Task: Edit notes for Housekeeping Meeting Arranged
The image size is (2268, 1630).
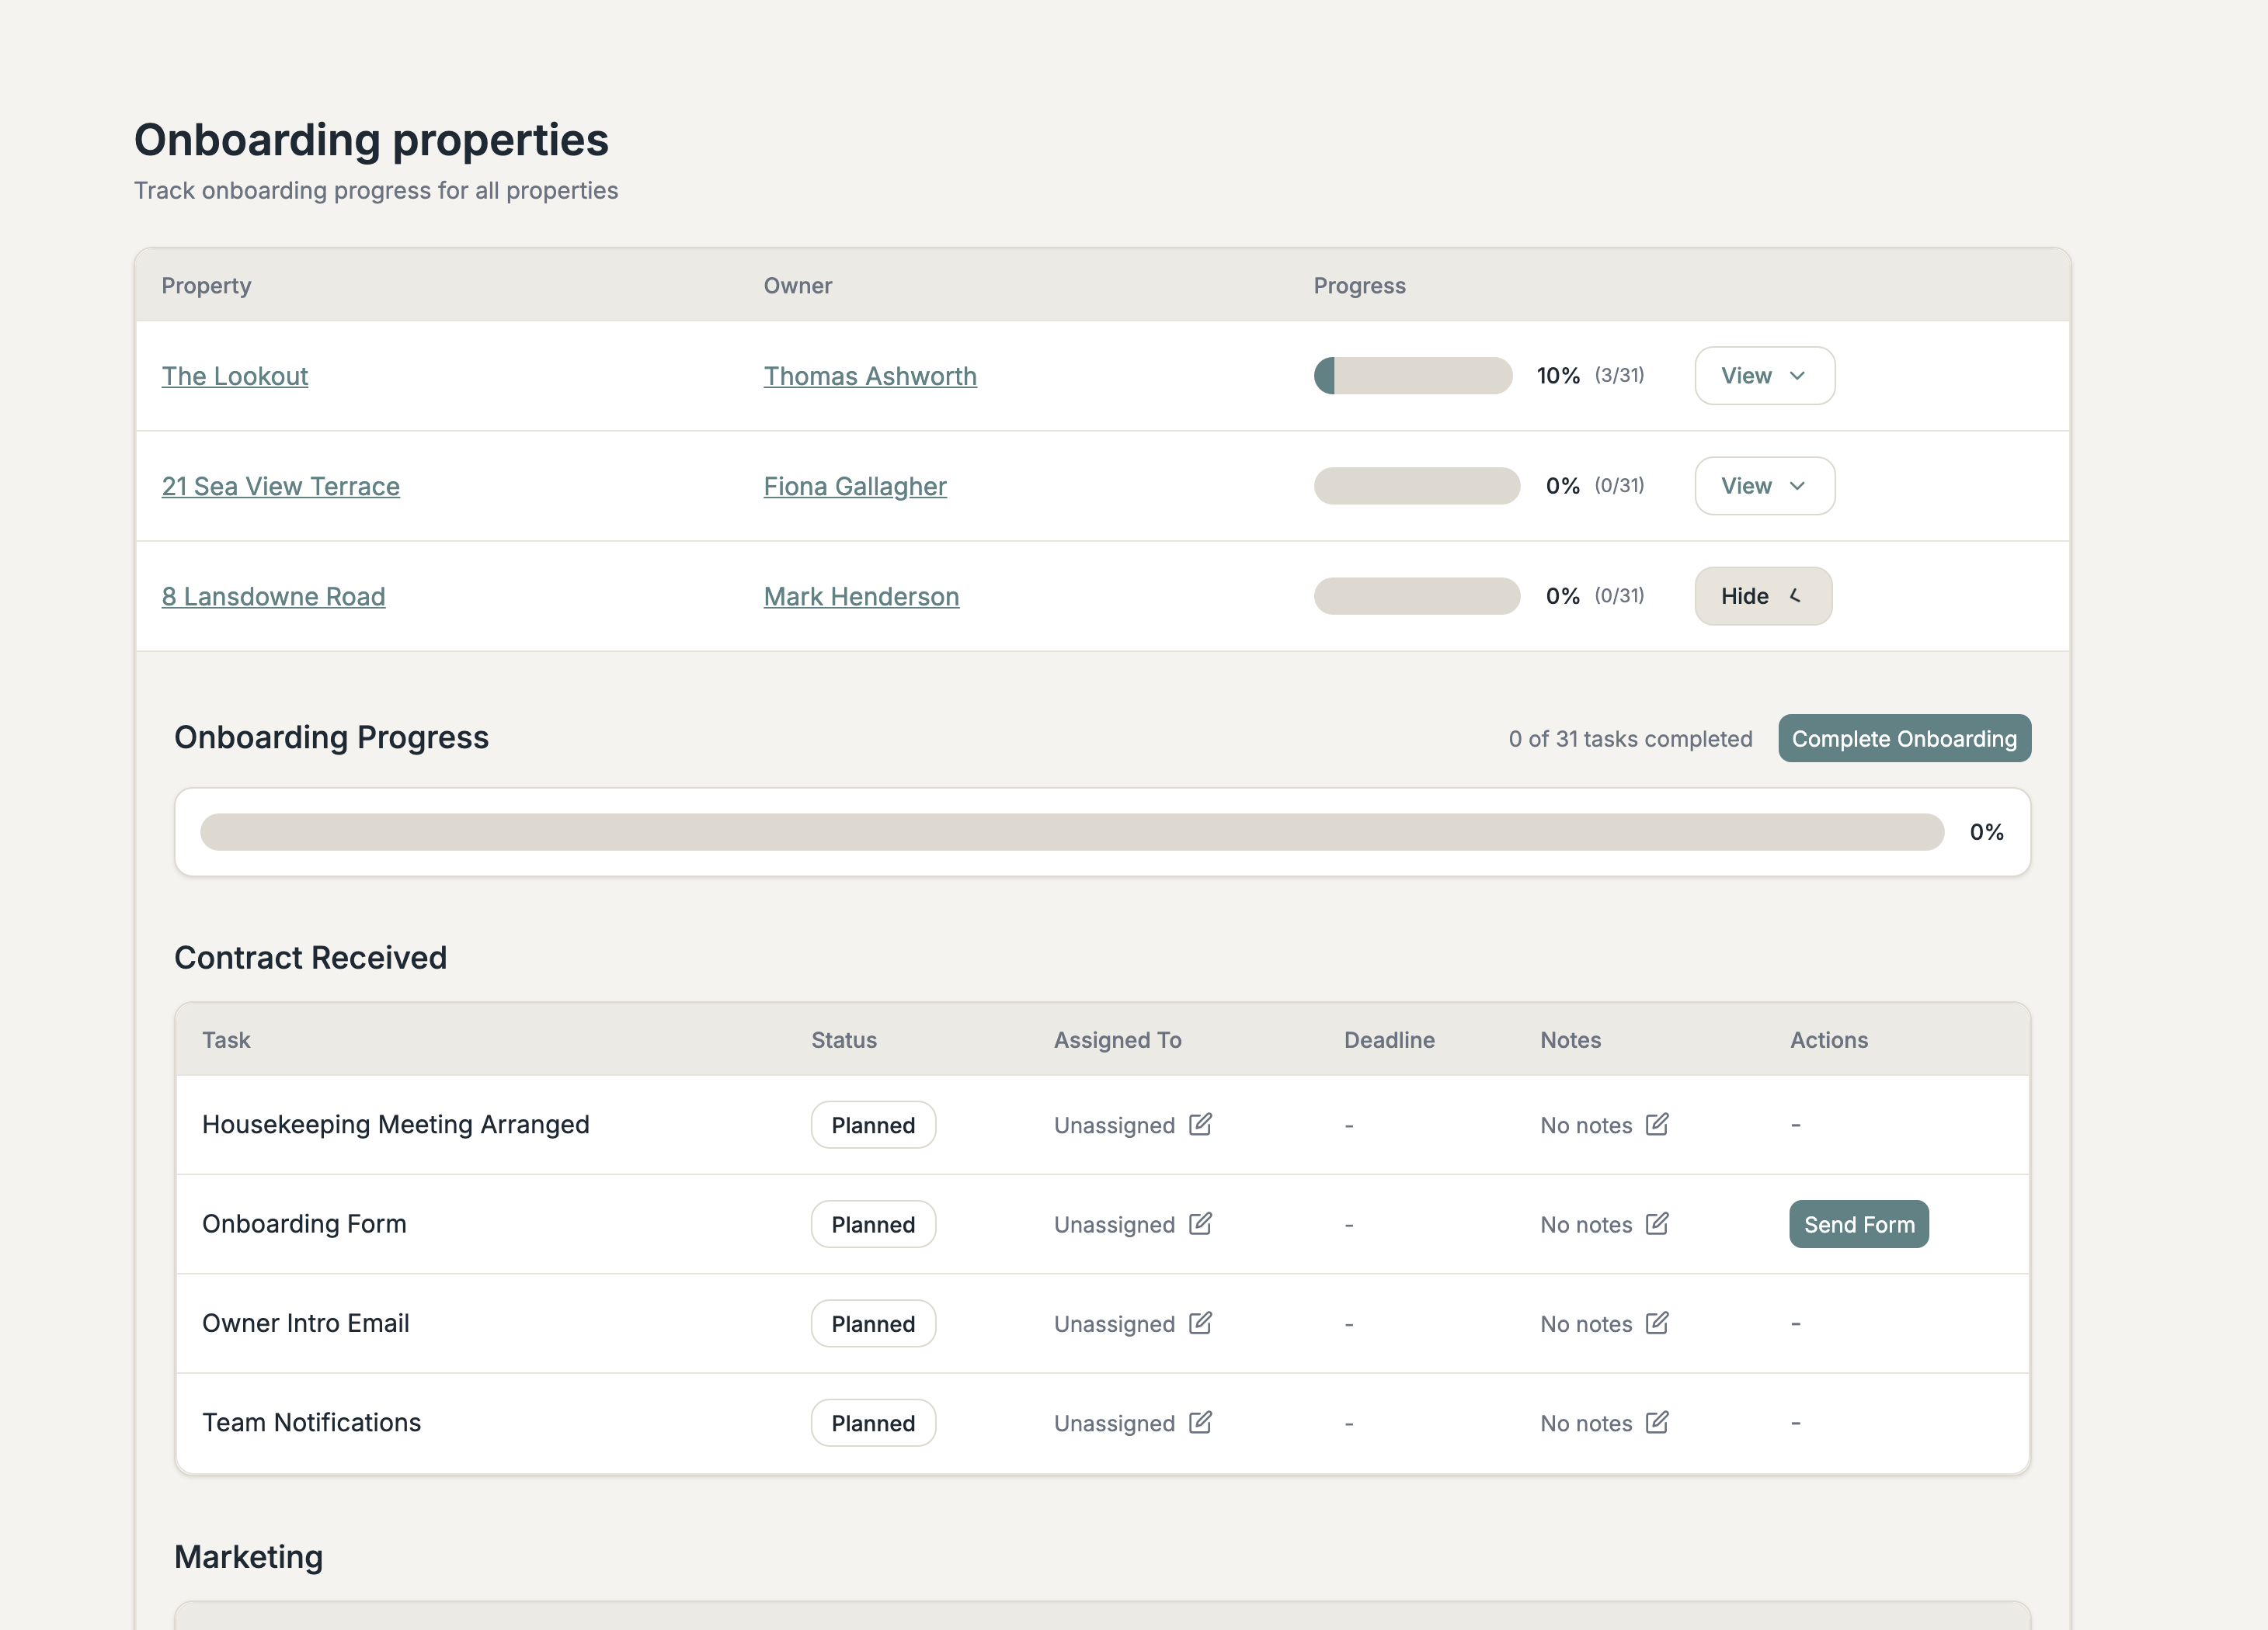Action: point(1658,1124)
